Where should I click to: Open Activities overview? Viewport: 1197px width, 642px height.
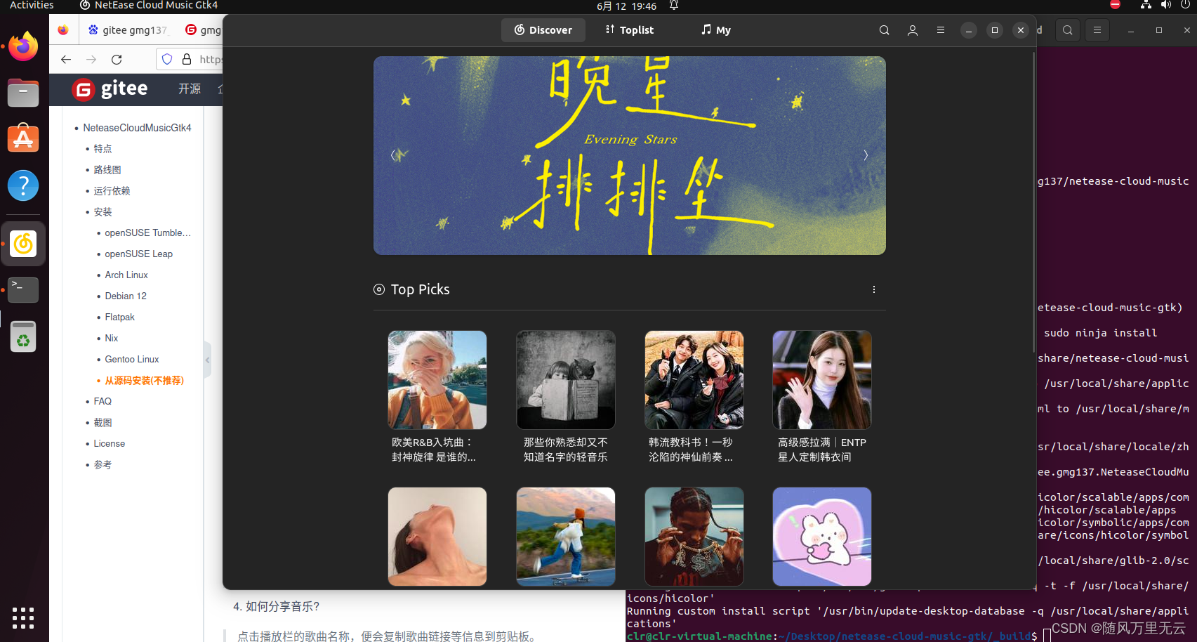click(32, 6)
